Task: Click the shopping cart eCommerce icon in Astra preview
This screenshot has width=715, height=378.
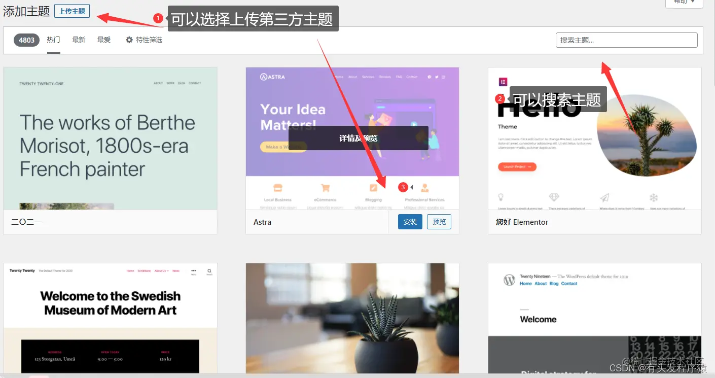Action: pyautogui.click(x=326, y=188)
